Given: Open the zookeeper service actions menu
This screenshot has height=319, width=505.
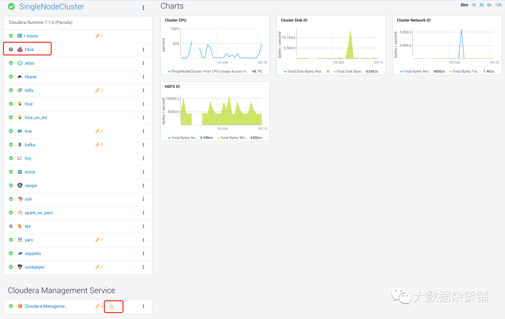Looking at the screenshot, I should point(144,267).
